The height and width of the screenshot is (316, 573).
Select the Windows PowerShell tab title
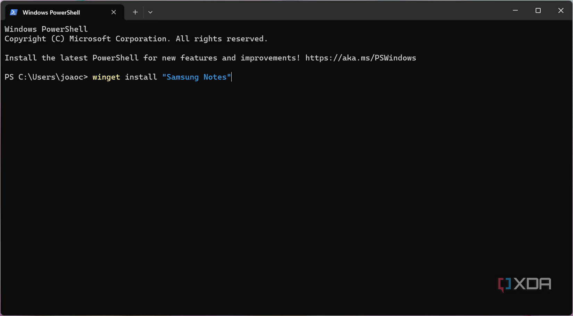pos(51,12)
